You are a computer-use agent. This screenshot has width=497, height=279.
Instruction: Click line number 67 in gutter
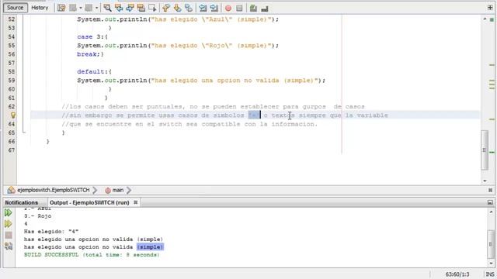12,150
